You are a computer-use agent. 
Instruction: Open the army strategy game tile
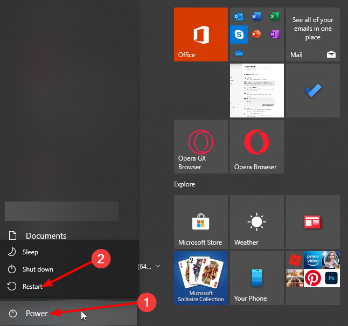295,278
